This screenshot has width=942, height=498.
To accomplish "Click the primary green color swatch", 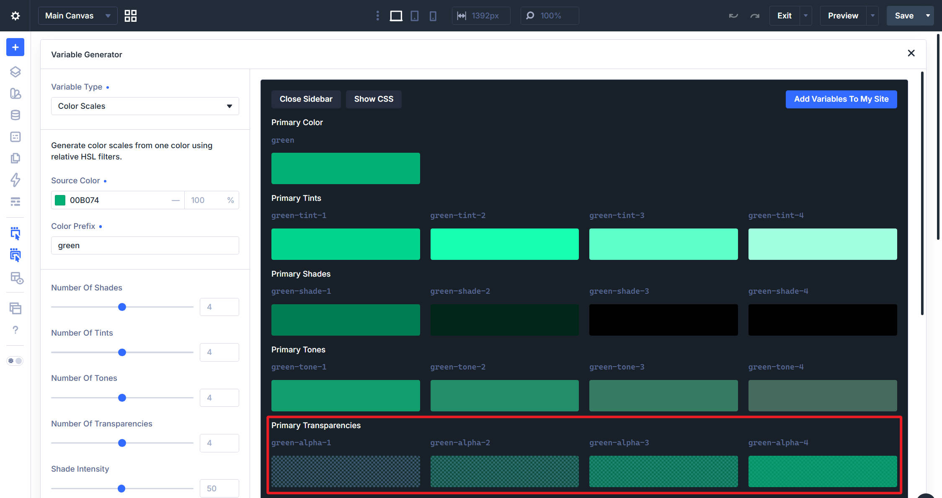I will (x=346, y=168).
